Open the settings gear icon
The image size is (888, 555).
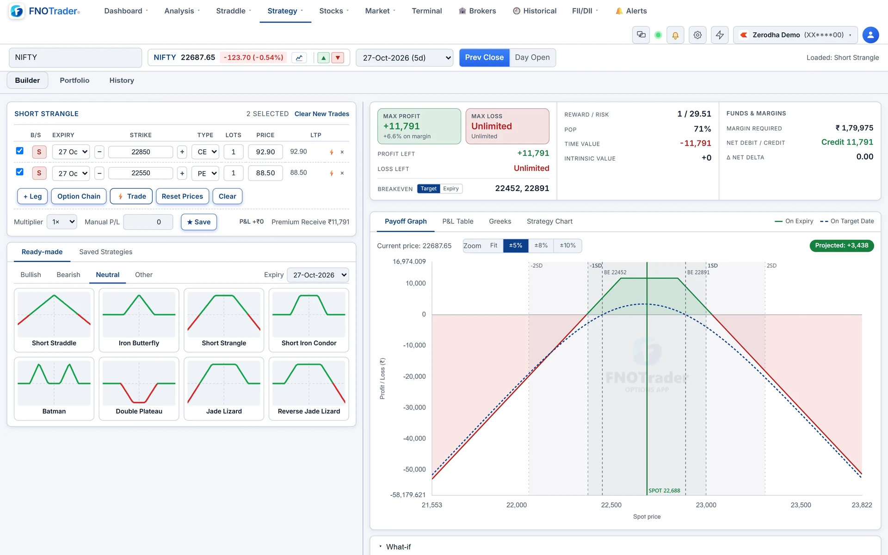click(697, 35)
